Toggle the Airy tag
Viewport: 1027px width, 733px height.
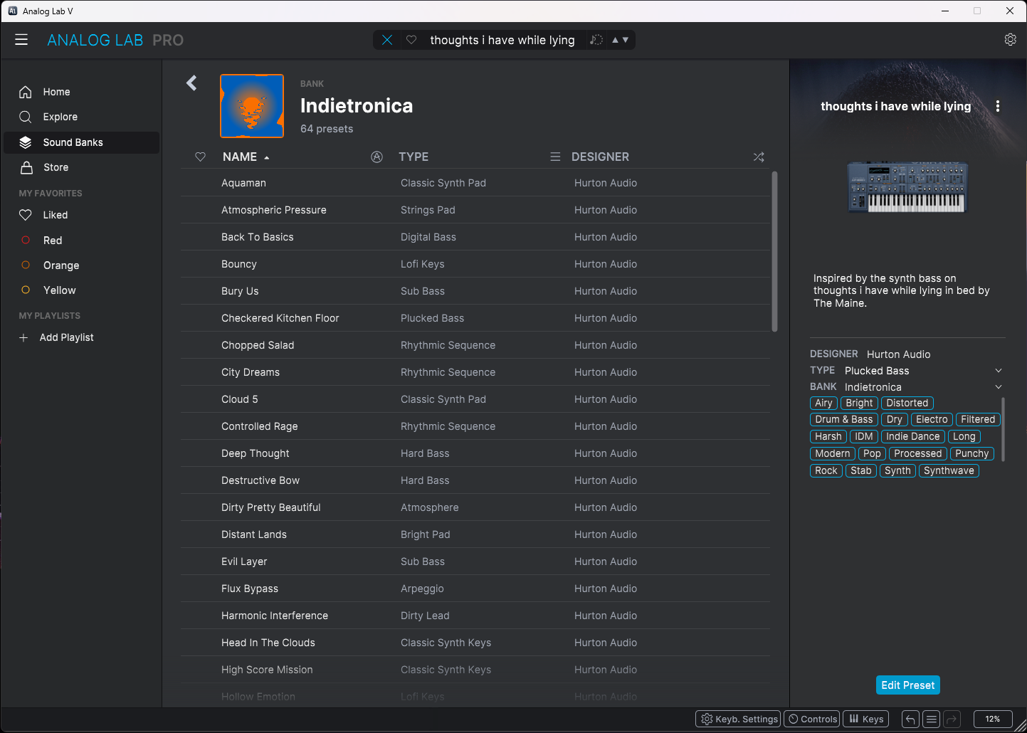click(x=823, y=403)
